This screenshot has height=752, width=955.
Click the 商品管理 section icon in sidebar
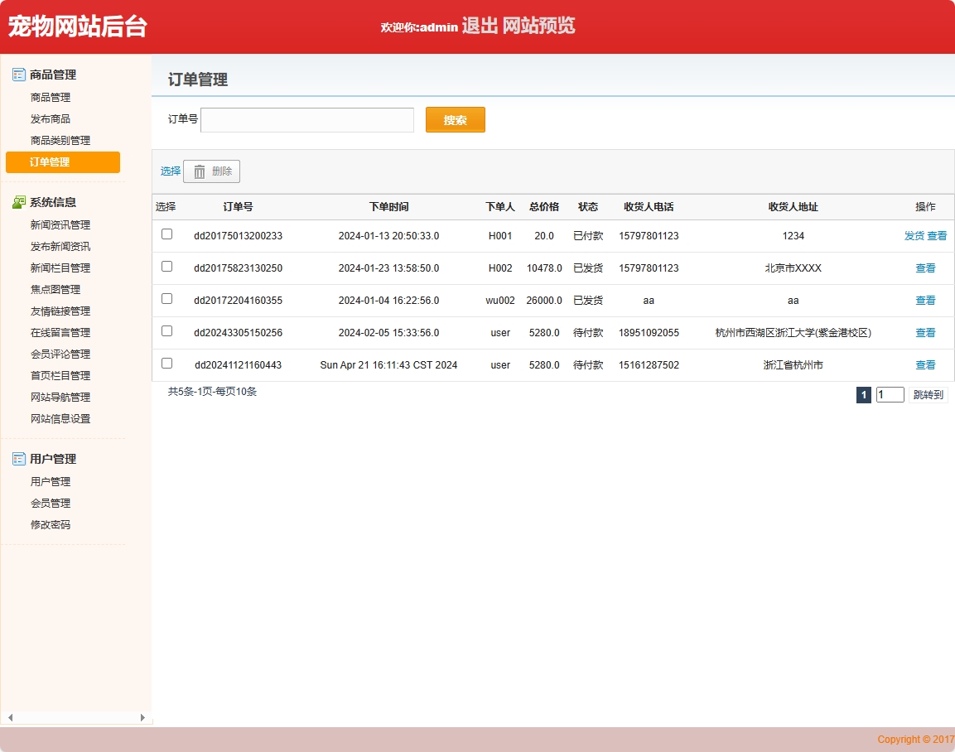click(19, 75)
